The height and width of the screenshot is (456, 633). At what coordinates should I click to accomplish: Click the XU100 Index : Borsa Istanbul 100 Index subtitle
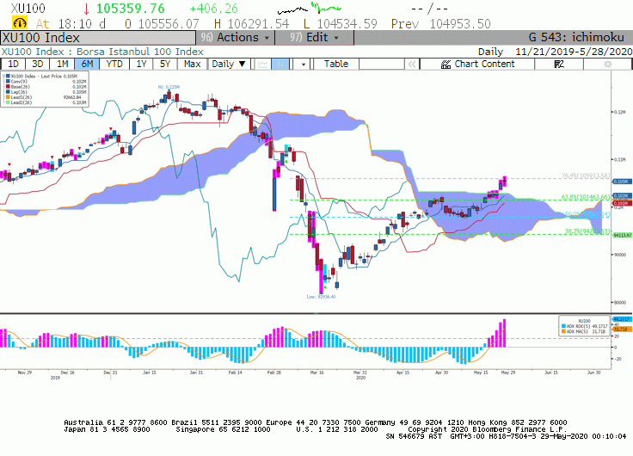[x=102, y=52]
